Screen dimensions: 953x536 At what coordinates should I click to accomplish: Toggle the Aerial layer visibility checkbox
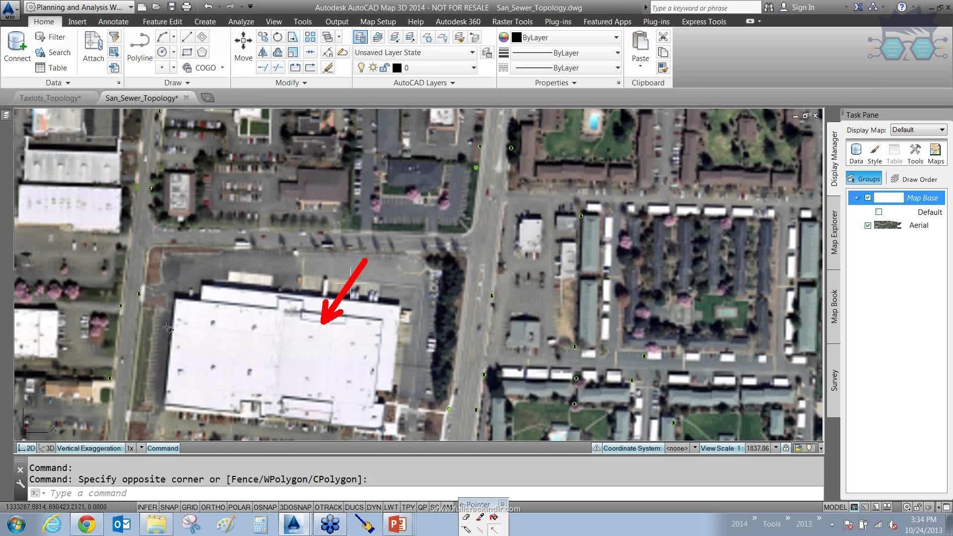point(868,224)
